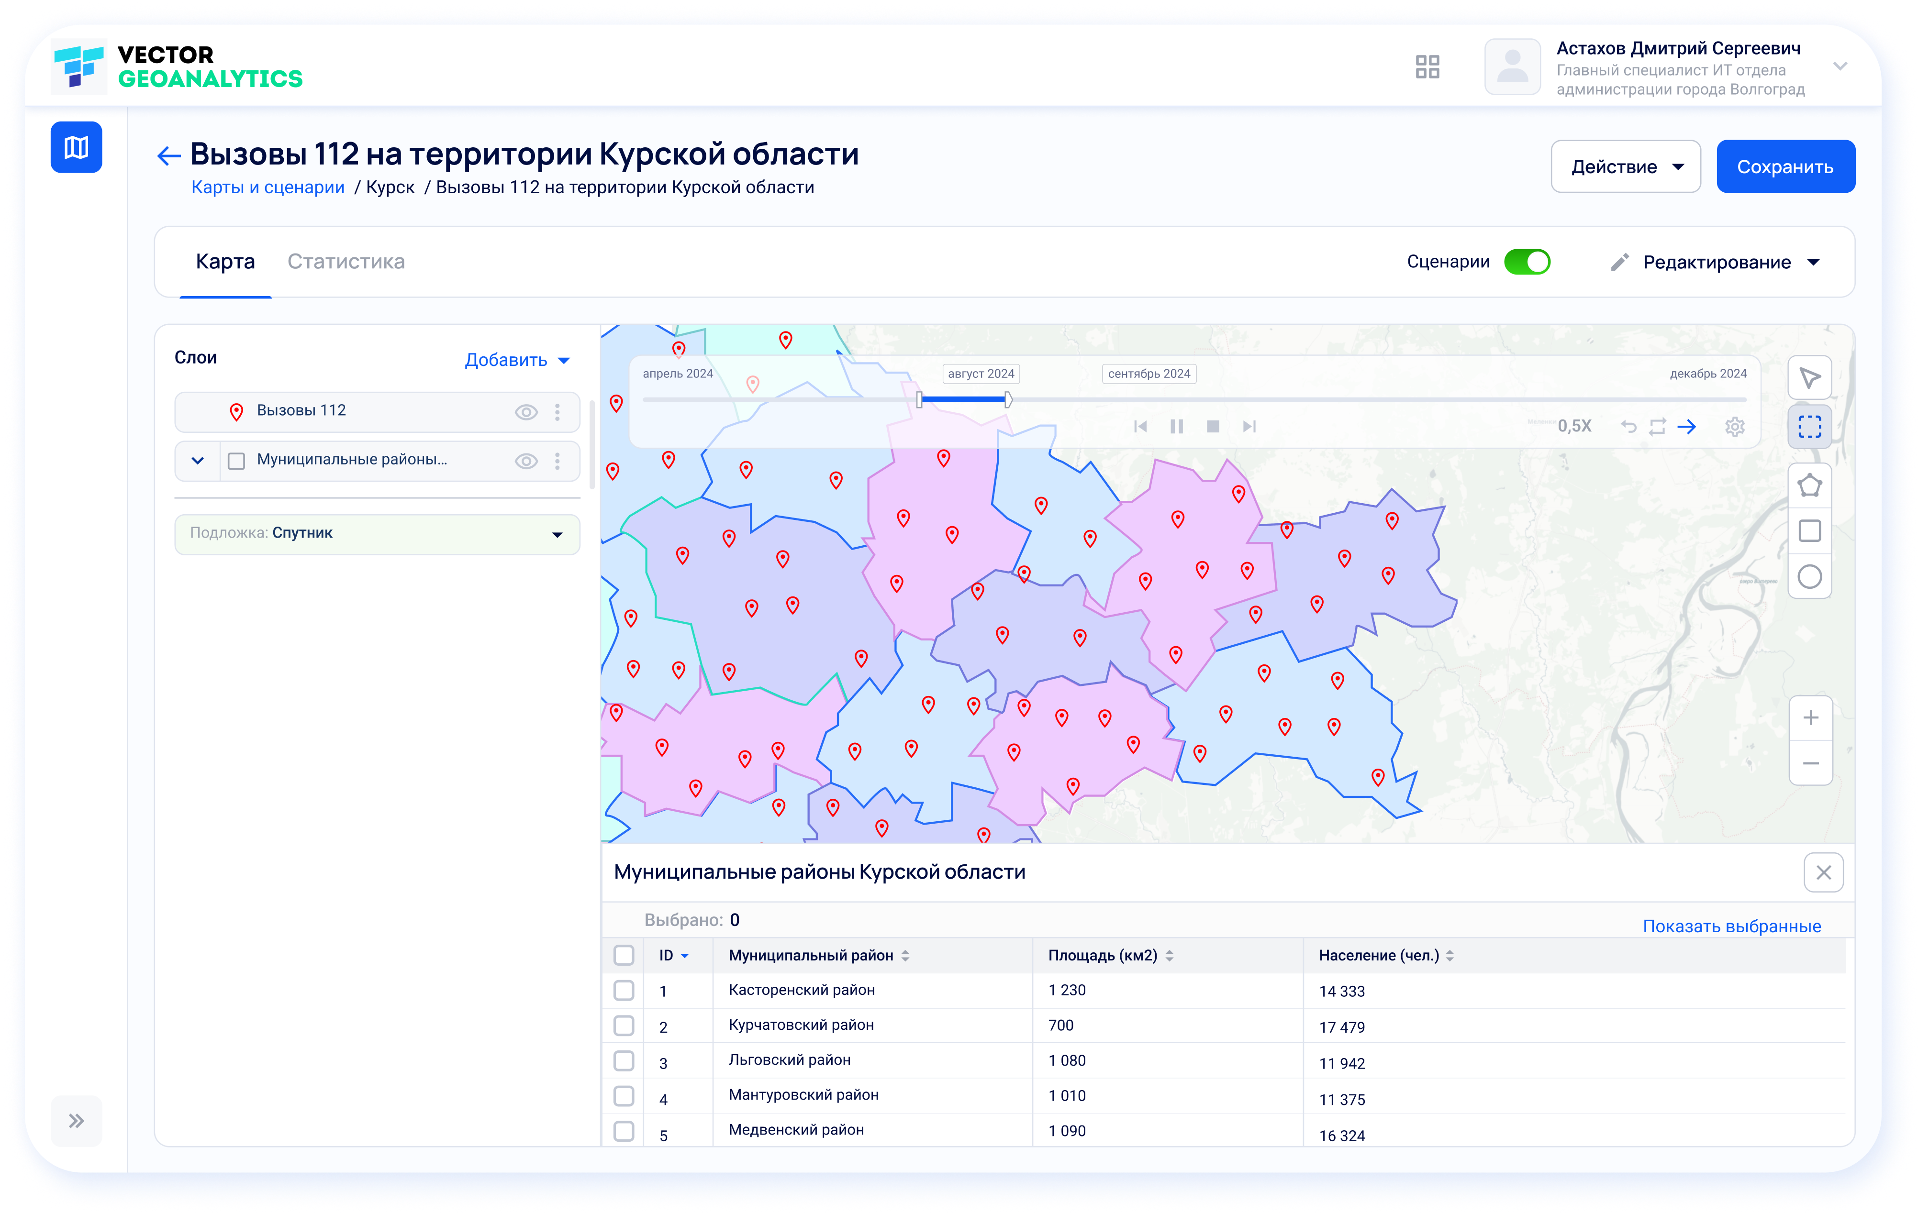Open the apps grid icon

point(1427,67)
